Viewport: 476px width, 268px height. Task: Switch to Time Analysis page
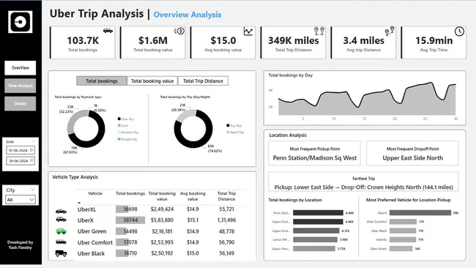(21, 86)
